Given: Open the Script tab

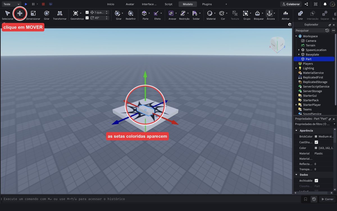Looking at the screenshot, I should (x=168, y=4).
